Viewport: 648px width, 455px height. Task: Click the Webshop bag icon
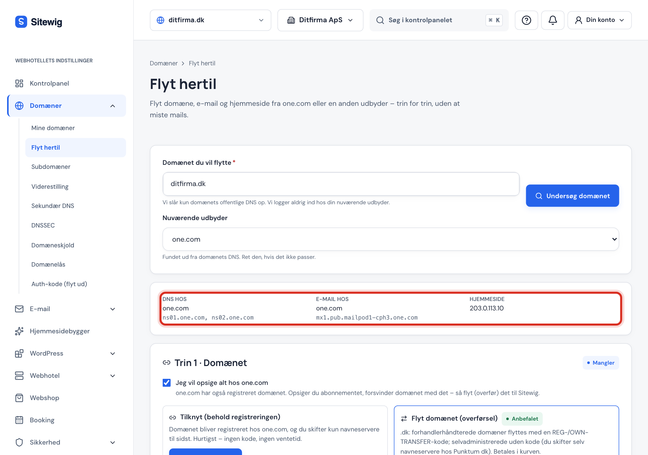19,398
